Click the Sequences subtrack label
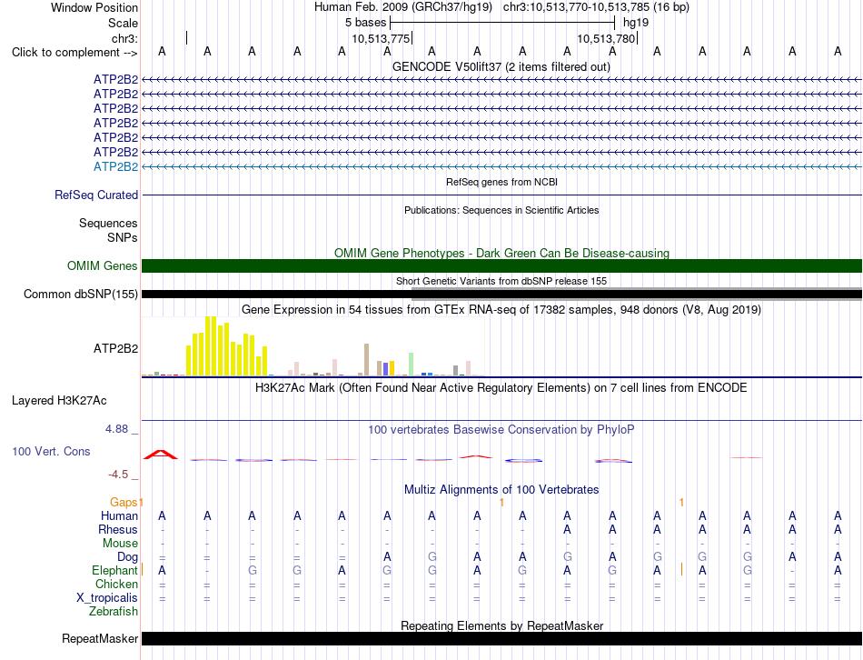This screenshot has height=660, width=863. (108, 223)
